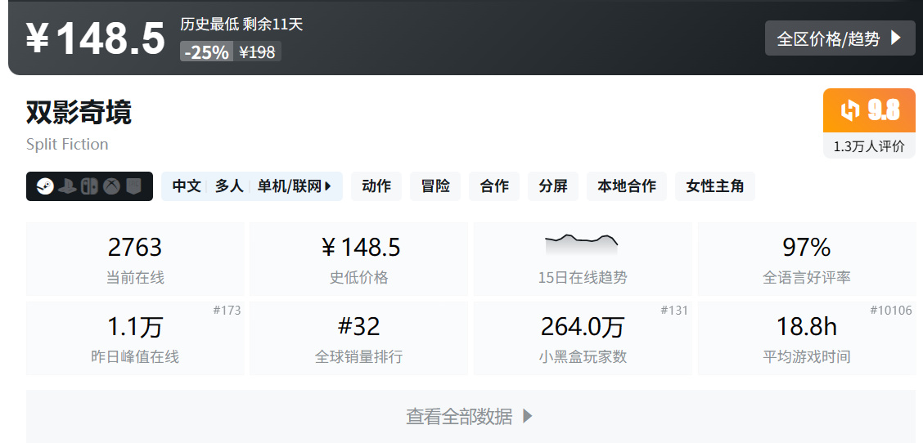Open the 合作 co-op tag
The image size is (923, 443).
coord(494,186)
